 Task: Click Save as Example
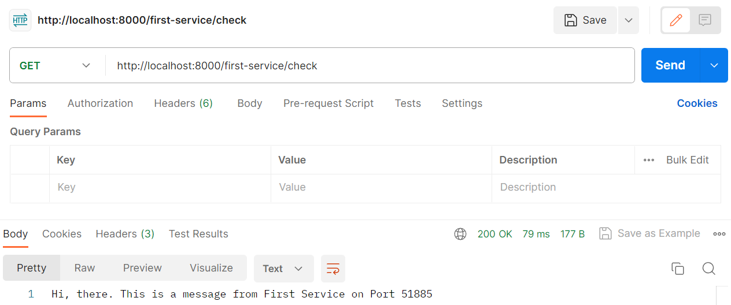[649, 233]
